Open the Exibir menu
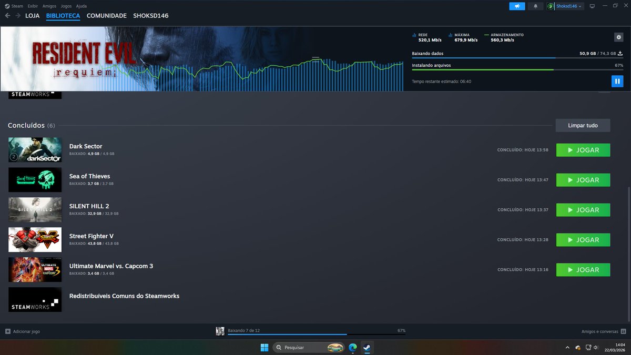Image resolution: width=631 pixels, height=355 pixels. tap(33, 6)
